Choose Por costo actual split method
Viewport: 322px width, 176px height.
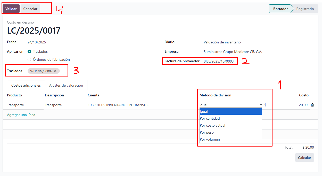click(x=231, y=125)
